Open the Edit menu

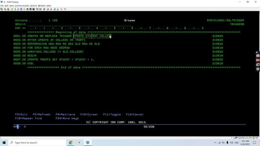(6, 6)
